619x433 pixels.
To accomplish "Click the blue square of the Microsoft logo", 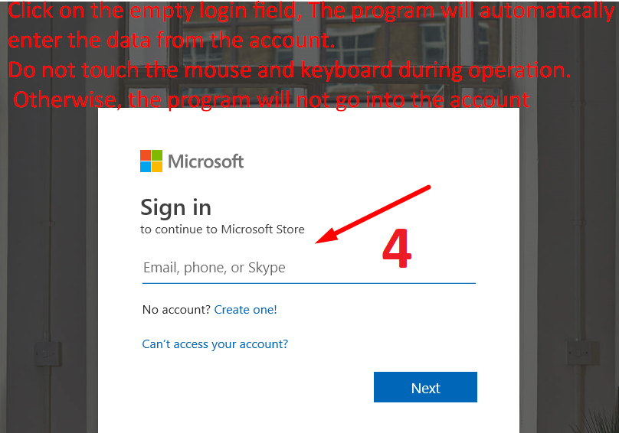I will point(146,167).
